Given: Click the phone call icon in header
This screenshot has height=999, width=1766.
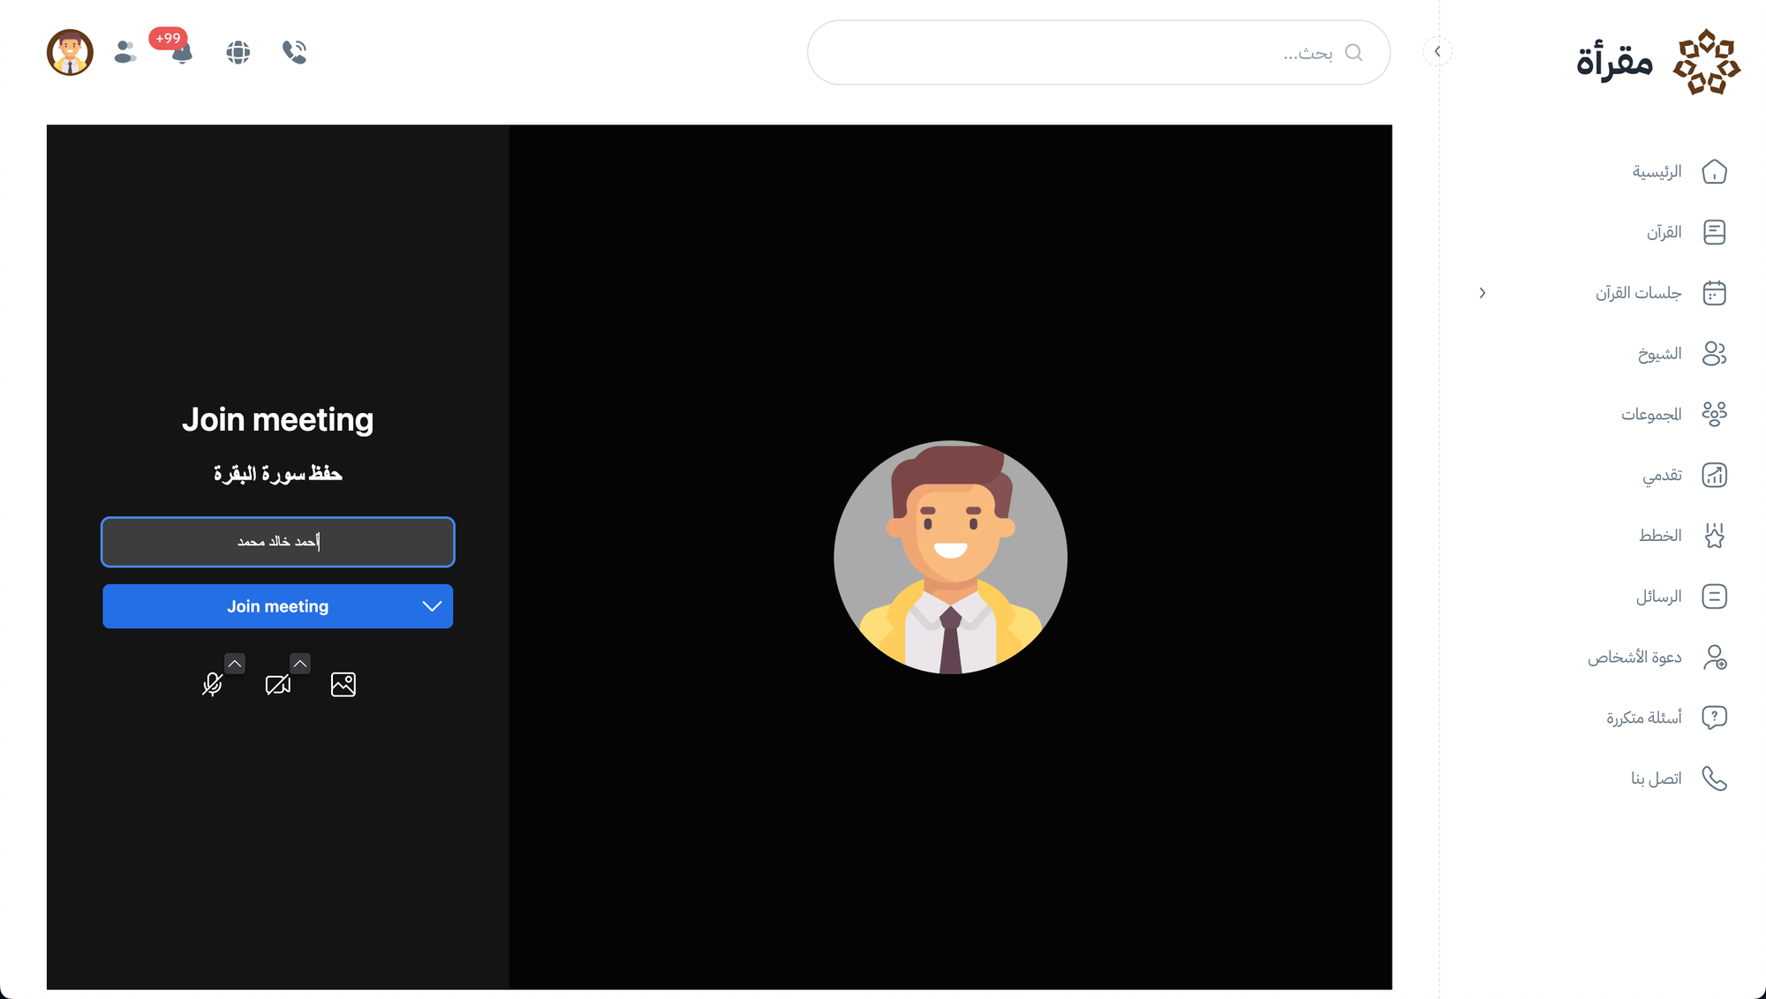Looking at the screenshot, I should click(294, 52).
